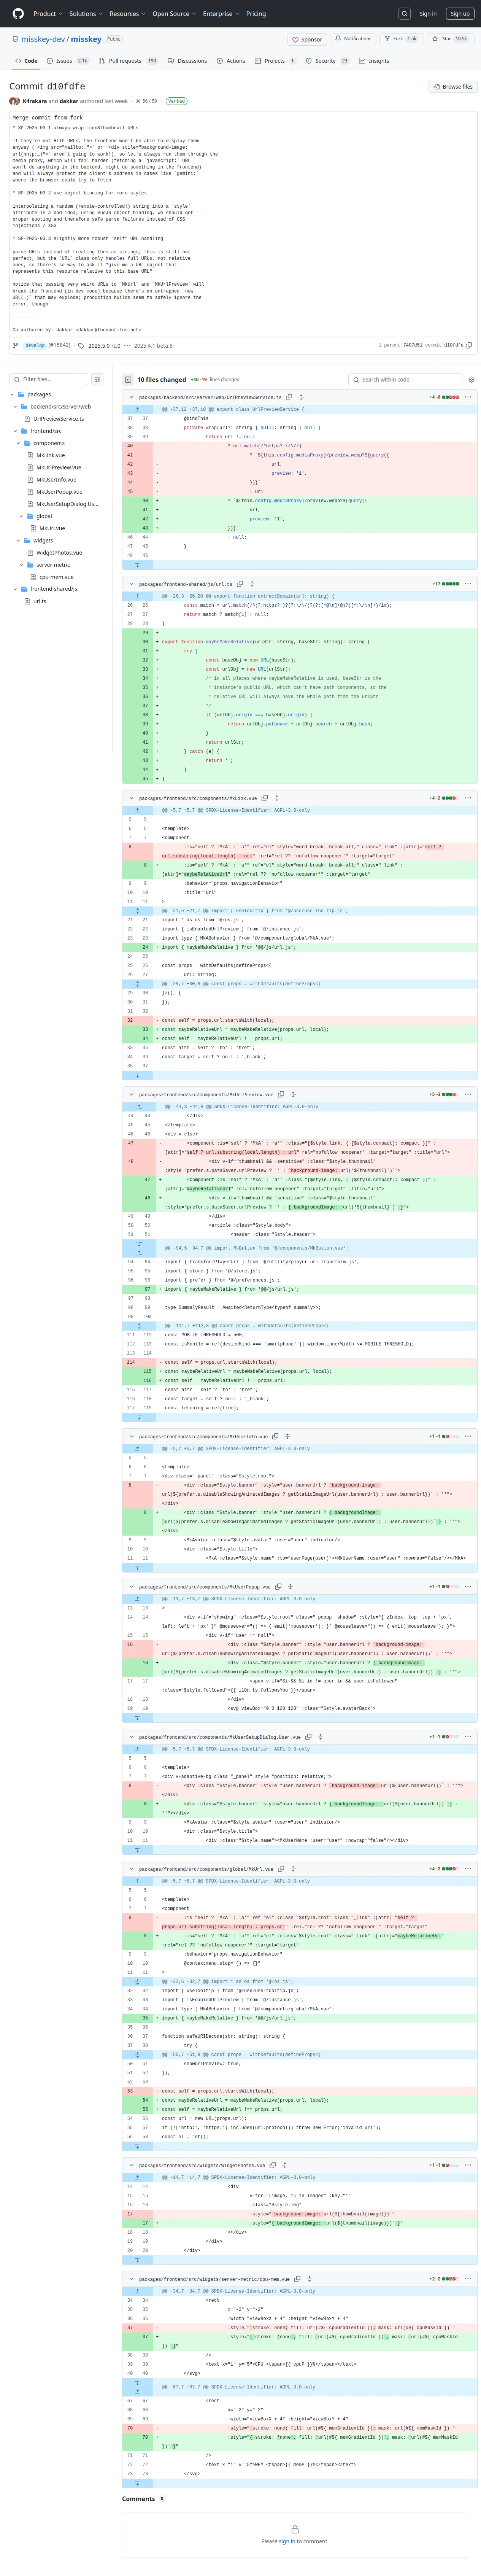Collapse the MkLink.vue diff section

pos(131,798)
